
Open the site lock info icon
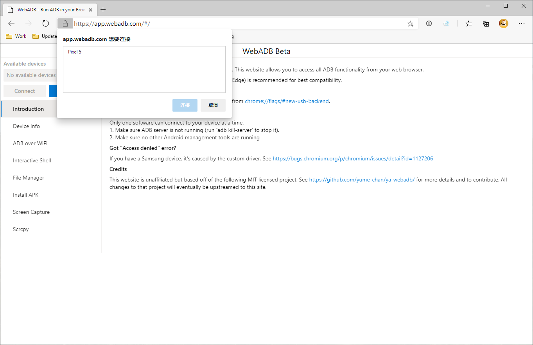(65, 23)
